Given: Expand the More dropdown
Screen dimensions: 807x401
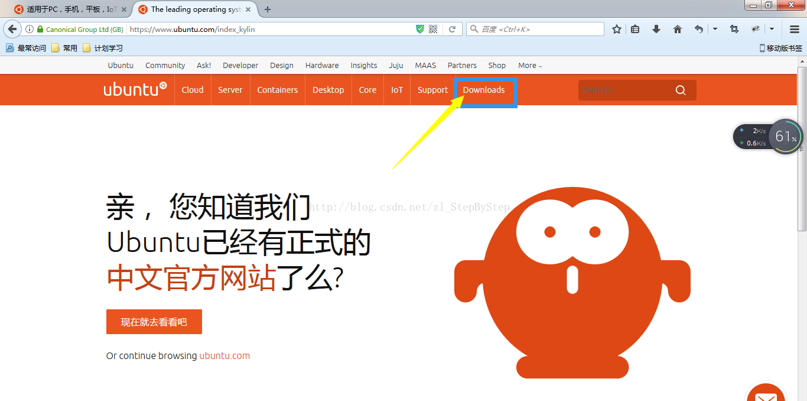Looking at the screenshot, I should pos(530,65).
